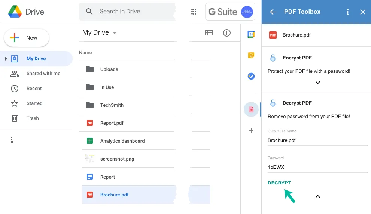Select Report.pdf file name
Screen dimensions: 371x214
(x=112, y=123)
